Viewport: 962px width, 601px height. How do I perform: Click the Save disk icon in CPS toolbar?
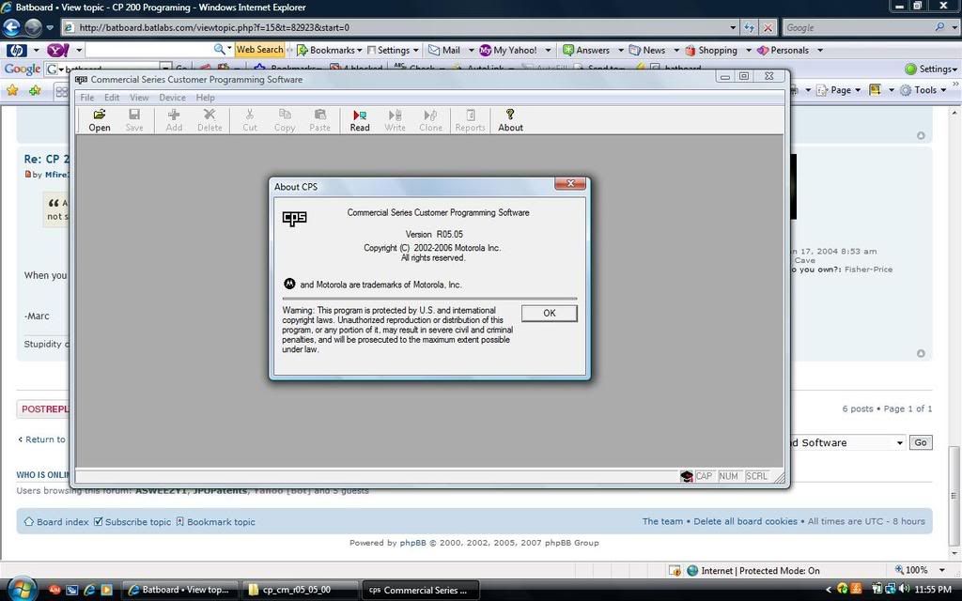(x=134, y=115)
